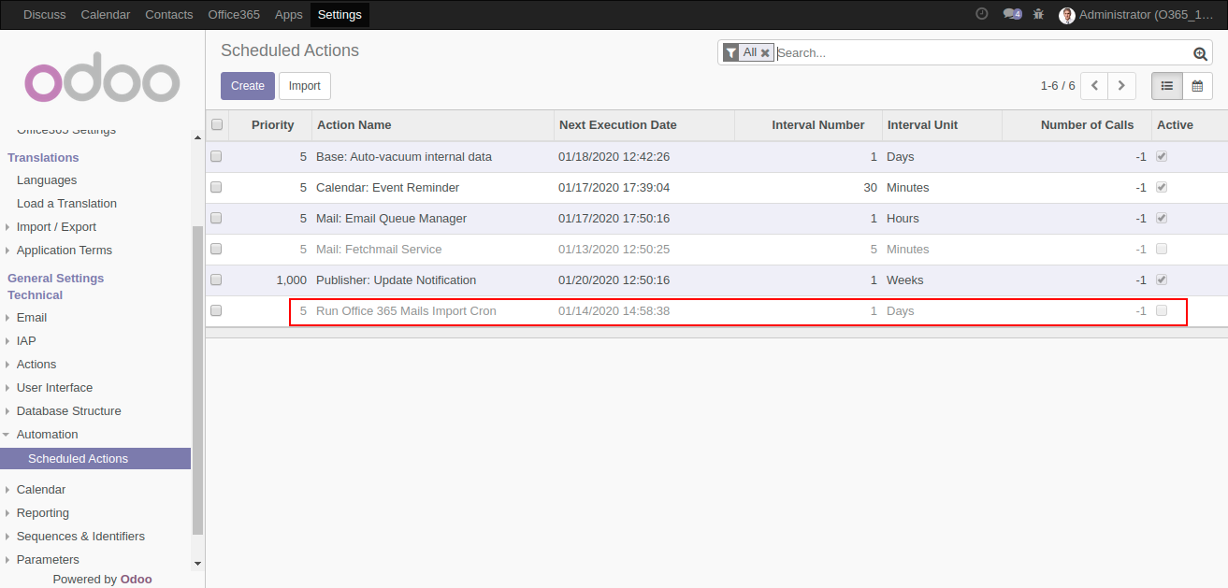1228x588 pixels.
Task: Select the Base: Auto-vacuum internal data row checkbox
Action: [x=216, y=156]
